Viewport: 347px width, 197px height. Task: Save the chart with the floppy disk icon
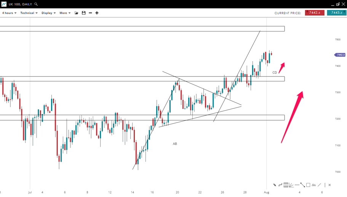coord(84,13)
